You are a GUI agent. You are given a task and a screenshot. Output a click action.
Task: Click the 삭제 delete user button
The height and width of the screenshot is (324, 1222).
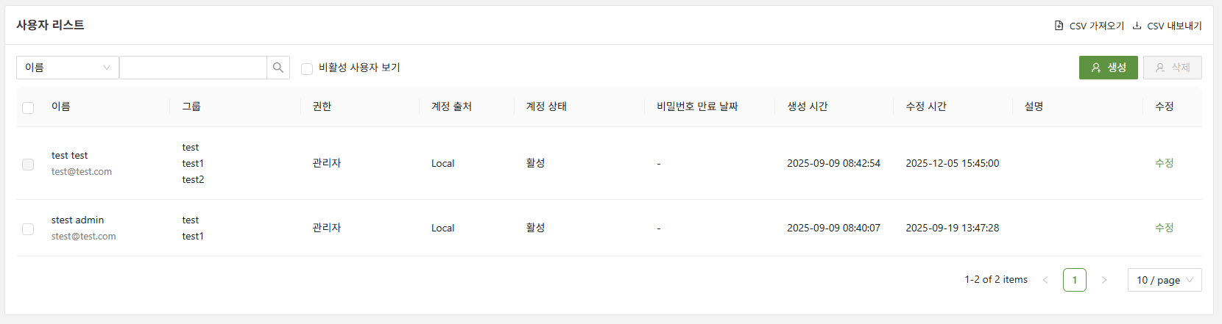click(x=1172, y=68)
